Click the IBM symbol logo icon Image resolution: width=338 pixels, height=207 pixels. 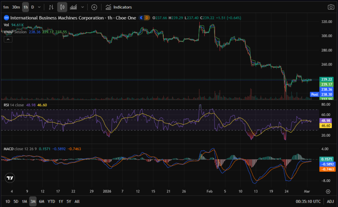6,18
